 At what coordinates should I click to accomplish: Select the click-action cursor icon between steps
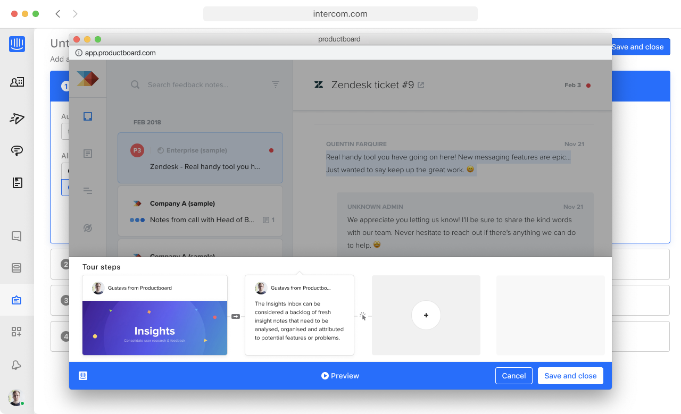pos(363,316)
